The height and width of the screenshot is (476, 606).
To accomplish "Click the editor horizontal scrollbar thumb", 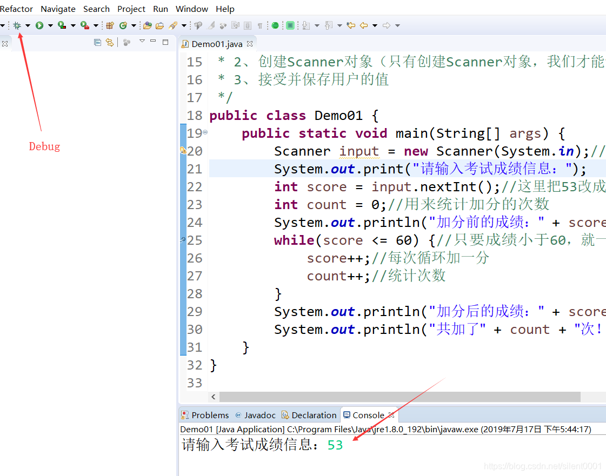I will (399, 397).
